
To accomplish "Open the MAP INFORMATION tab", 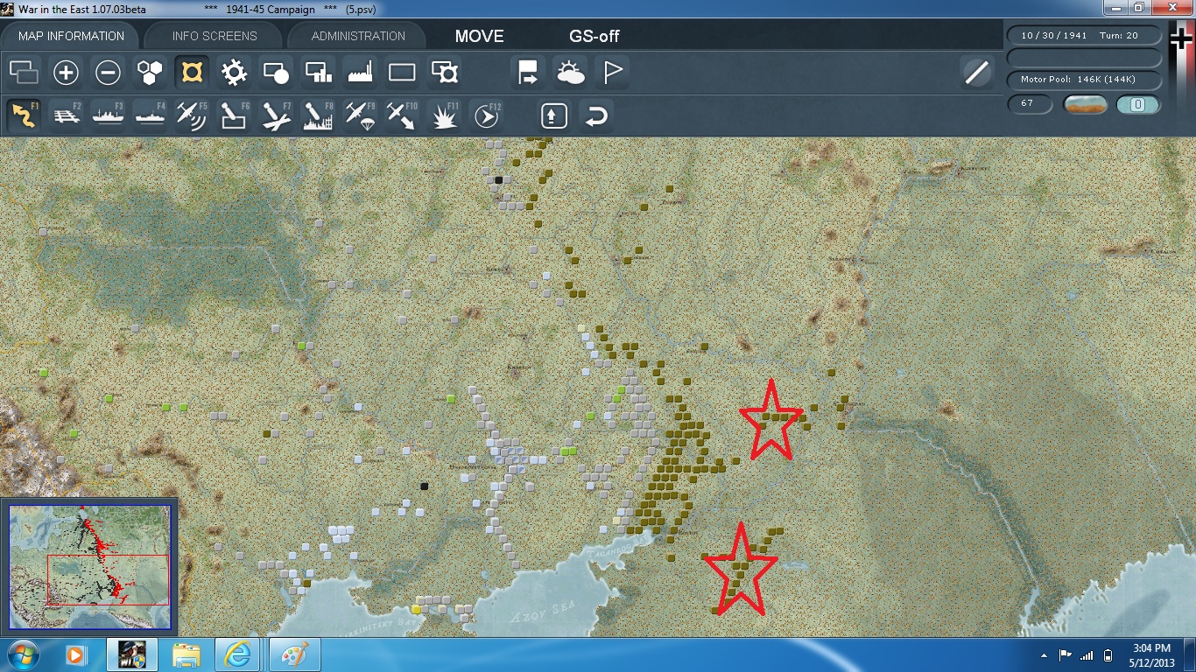I will click(x=72, y=36).
